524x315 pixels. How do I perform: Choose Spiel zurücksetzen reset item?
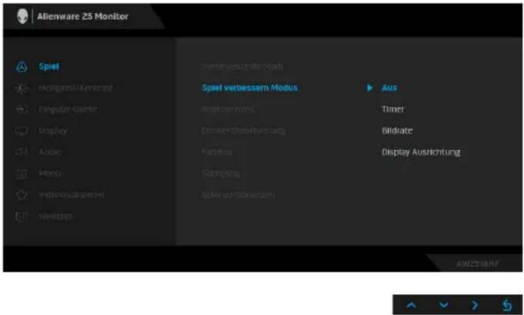pyautogui.click(x=238, y=195)
